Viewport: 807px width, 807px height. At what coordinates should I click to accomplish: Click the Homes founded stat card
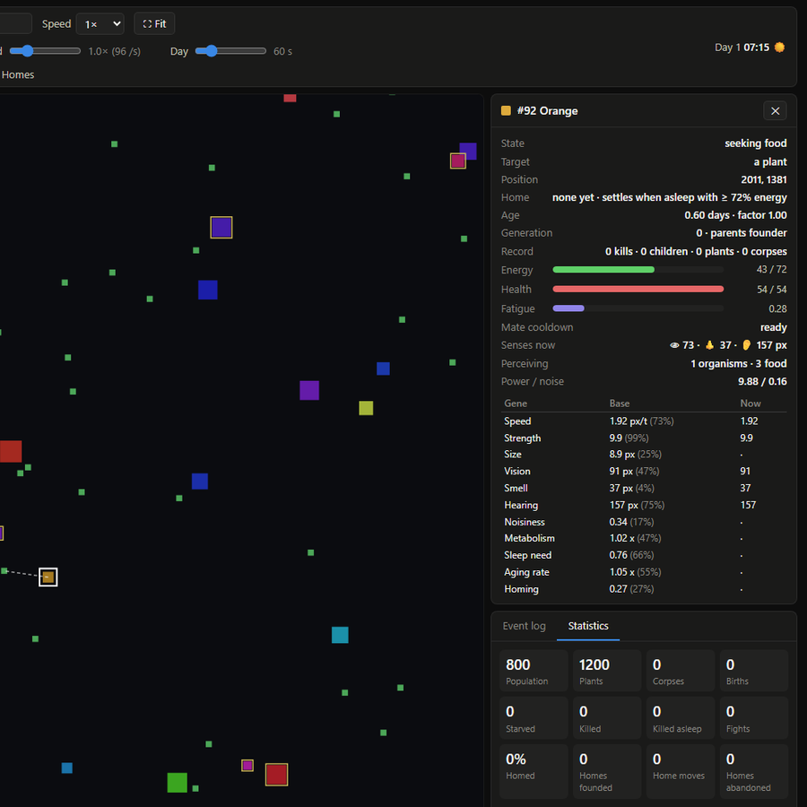coord(607,771)
